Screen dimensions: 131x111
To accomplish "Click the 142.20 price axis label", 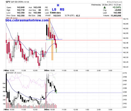I will (126, 67).
